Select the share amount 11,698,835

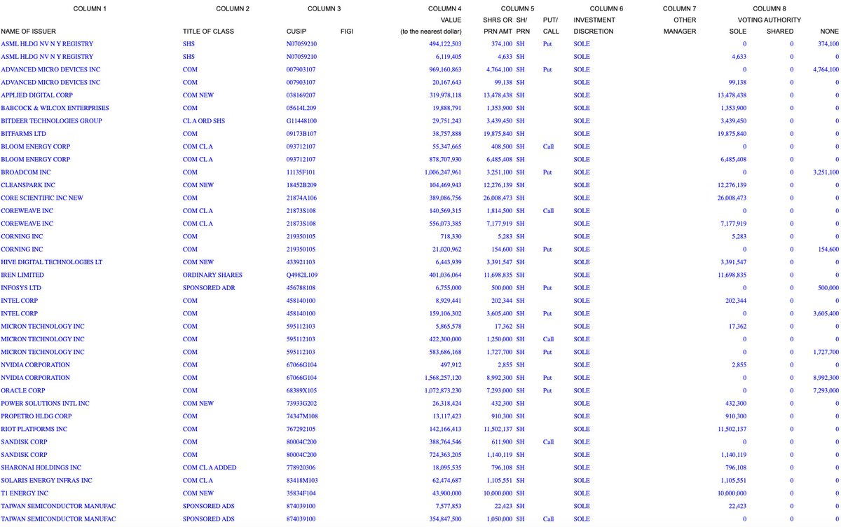(498, 275)
